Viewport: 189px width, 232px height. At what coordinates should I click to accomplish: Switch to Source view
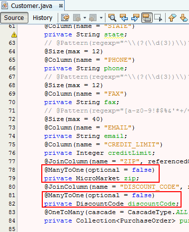[14, 17]
